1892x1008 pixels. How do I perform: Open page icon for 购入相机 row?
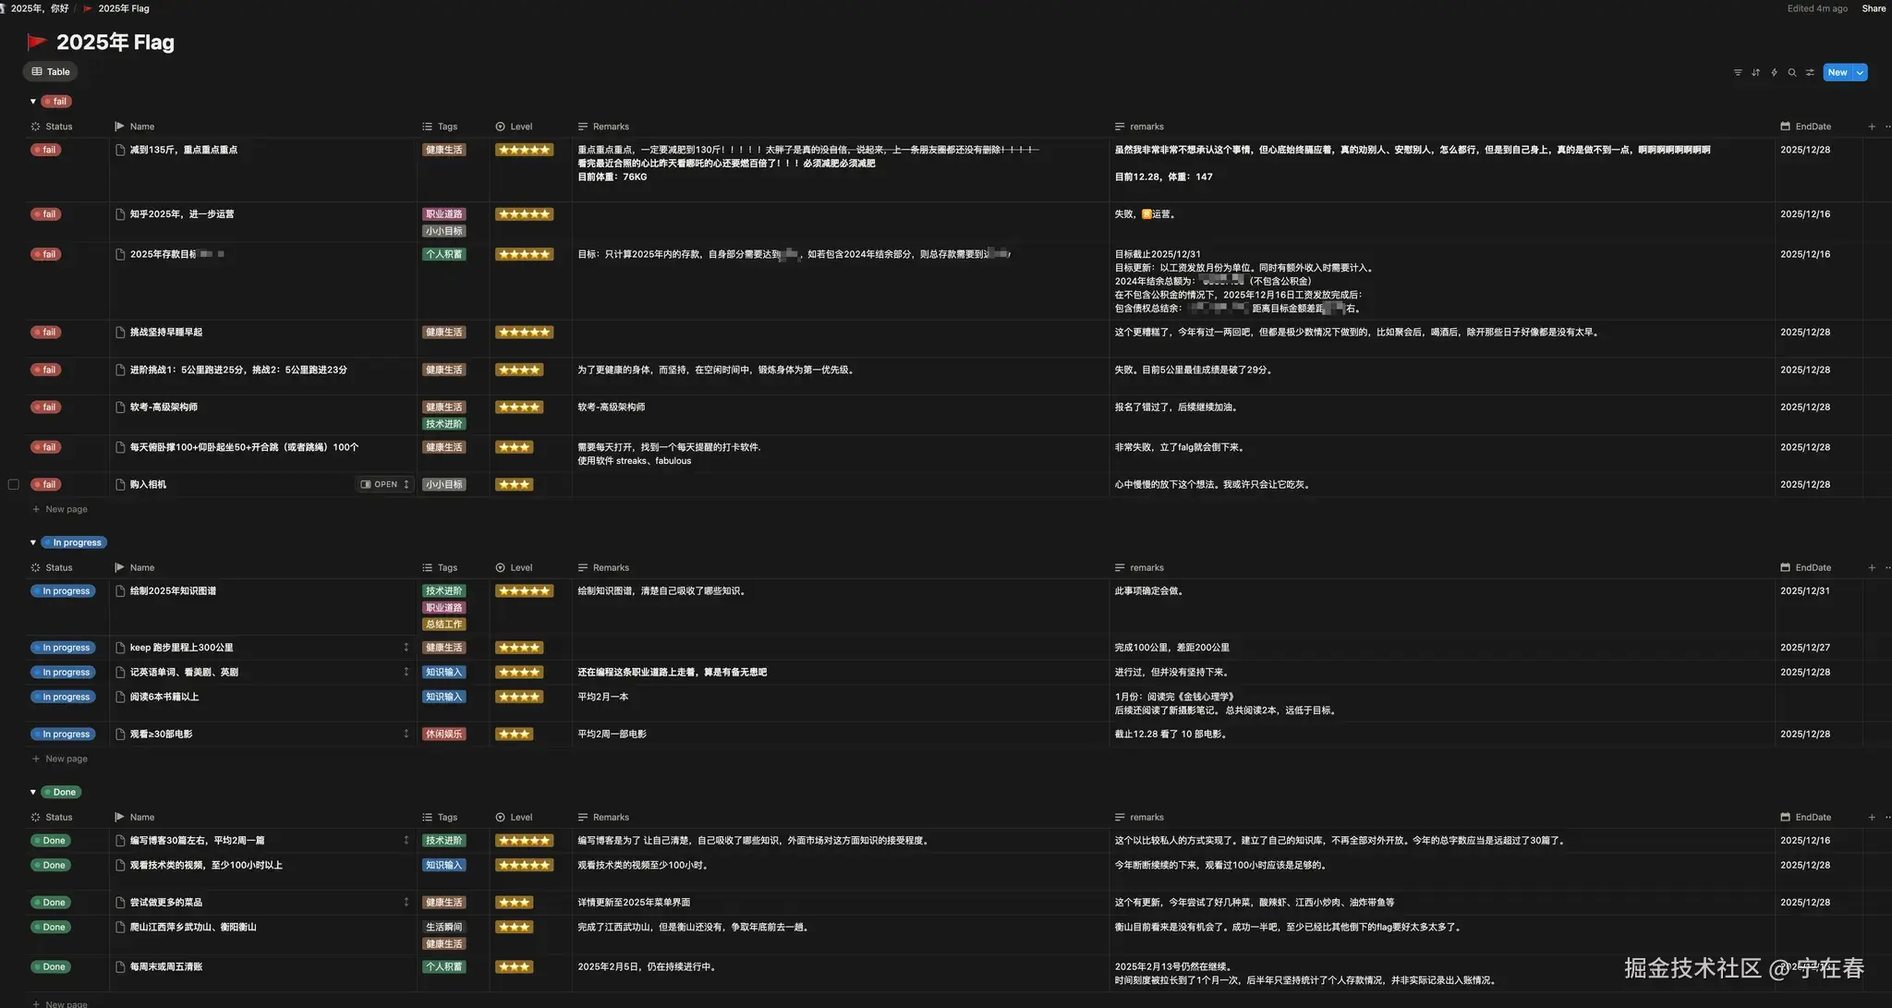coord(120,484)
